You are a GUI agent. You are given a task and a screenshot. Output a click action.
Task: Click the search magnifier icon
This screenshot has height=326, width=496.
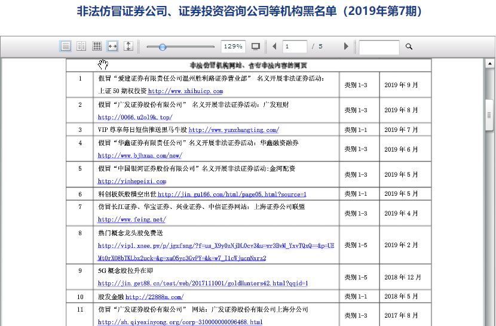tap(409, 47)
